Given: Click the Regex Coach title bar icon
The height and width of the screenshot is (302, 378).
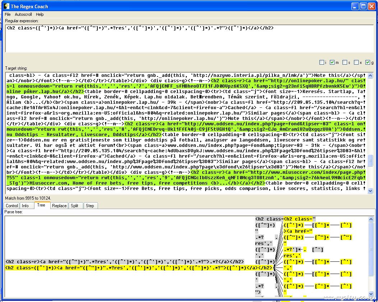Looking at the screenshot, I should (6, 6).
